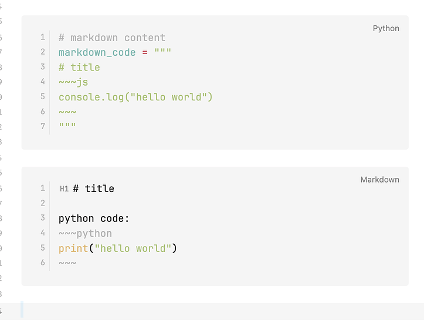Click the ~~~python fence line
Screen dimensions: 424x330
[85, 233]
